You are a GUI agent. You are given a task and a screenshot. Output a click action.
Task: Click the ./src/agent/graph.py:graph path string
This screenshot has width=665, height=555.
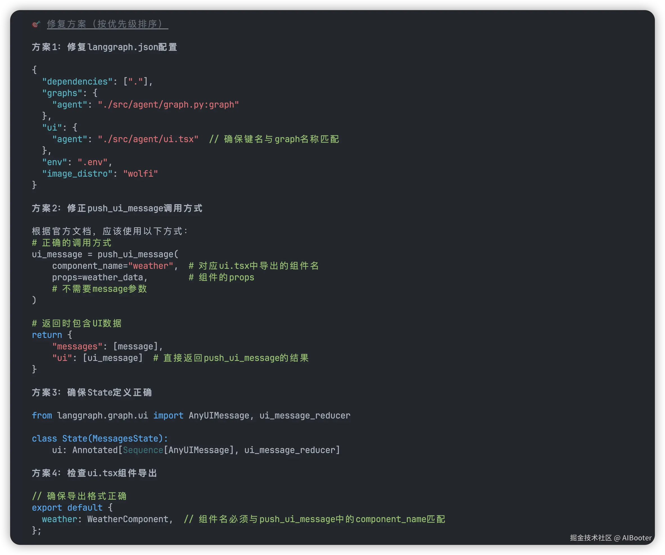[168, 105]
